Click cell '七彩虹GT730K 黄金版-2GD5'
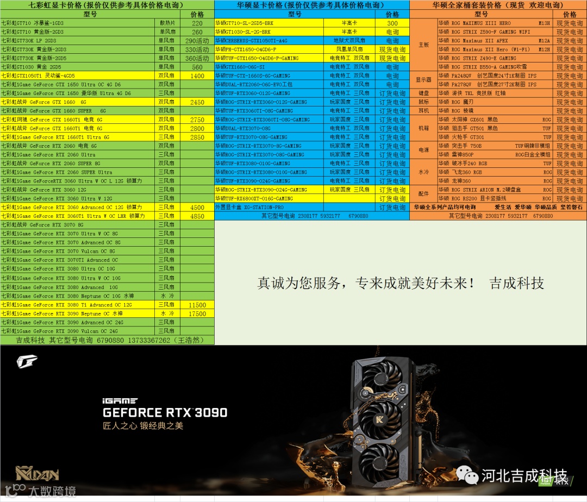 point(78,58)
